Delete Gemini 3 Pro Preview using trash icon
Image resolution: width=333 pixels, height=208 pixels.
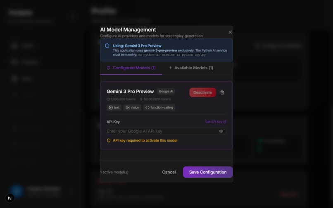pyautogui.click(x=222, y=92)
